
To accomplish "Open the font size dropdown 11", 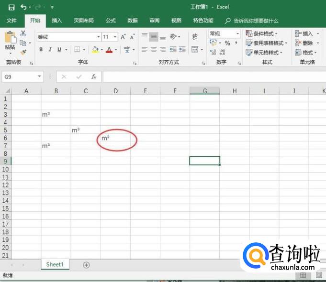I will tap(115, 37).
